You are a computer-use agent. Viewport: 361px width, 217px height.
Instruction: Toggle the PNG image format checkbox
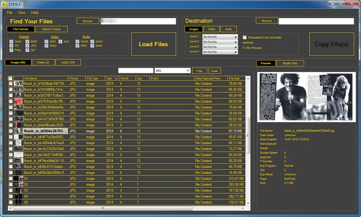click(11, 50)
